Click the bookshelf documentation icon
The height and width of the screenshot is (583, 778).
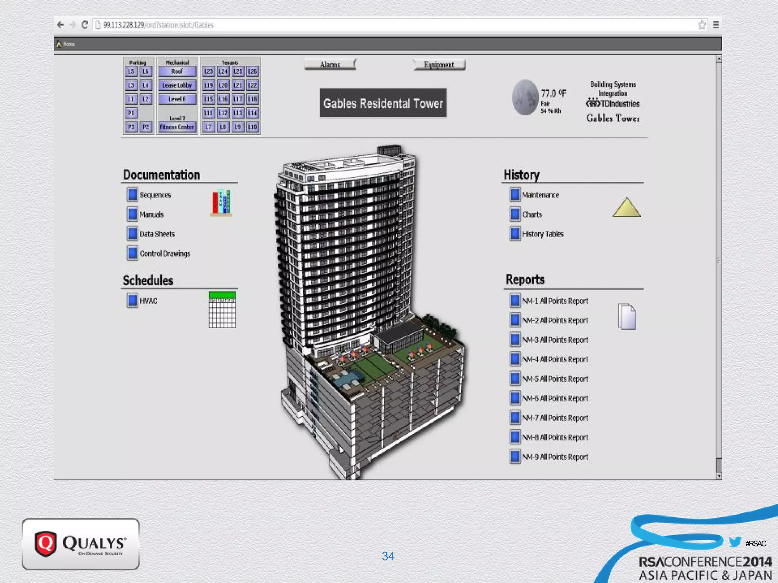click(221, 203)
